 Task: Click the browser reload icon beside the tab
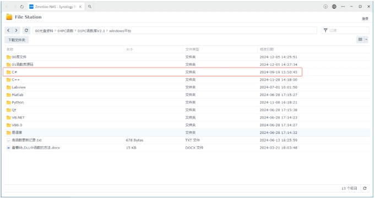pyautogui.click(x=22, y=7)
